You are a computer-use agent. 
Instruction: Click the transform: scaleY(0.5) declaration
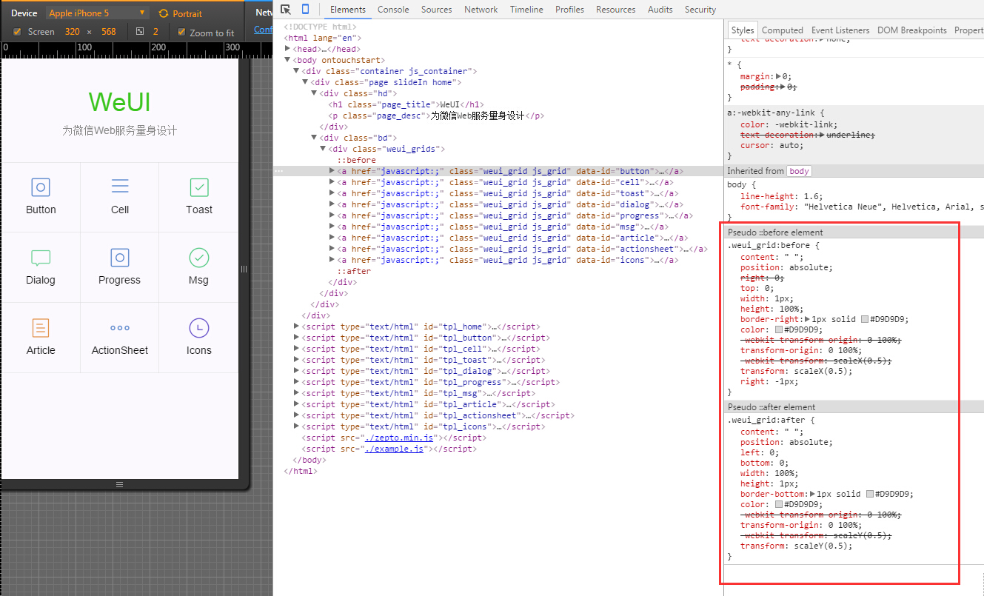point(797,546)
